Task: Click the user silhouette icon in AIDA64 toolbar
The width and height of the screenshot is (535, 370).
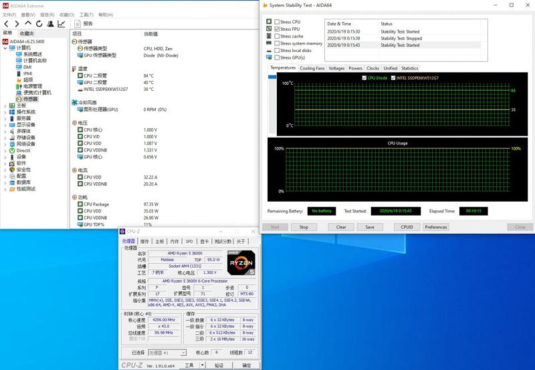Action: 51,23
